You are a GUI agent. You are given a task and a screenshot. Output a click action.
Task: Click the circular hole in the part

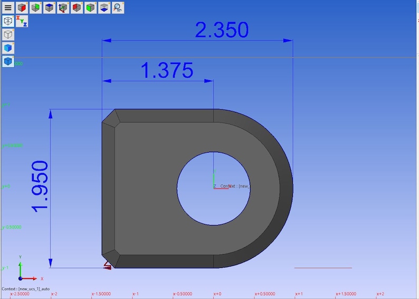(213, 189)
